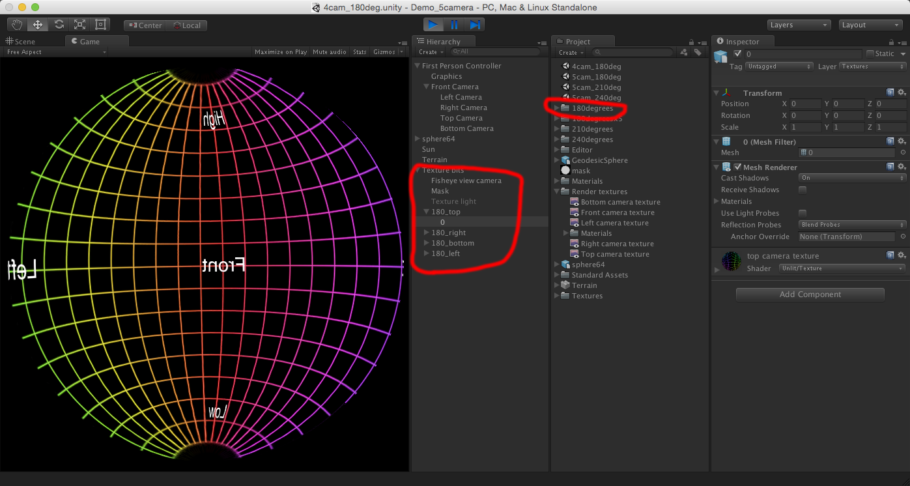Click the Stats button in Game view
The image size is (910, 486).
coord(360,52)
